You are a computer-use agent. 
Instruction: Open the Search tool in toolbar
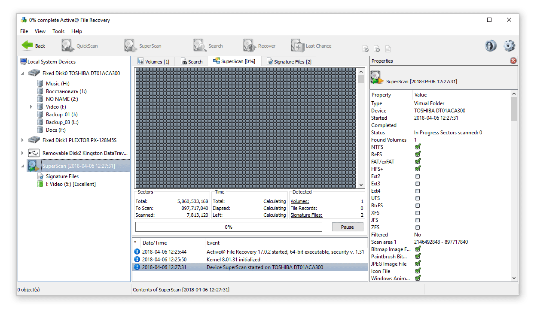(200, 45)
